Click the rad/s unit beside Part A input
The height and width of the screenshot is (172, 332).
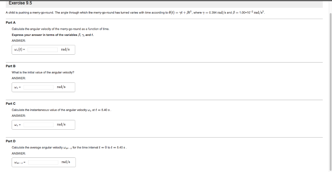[65, 49]
